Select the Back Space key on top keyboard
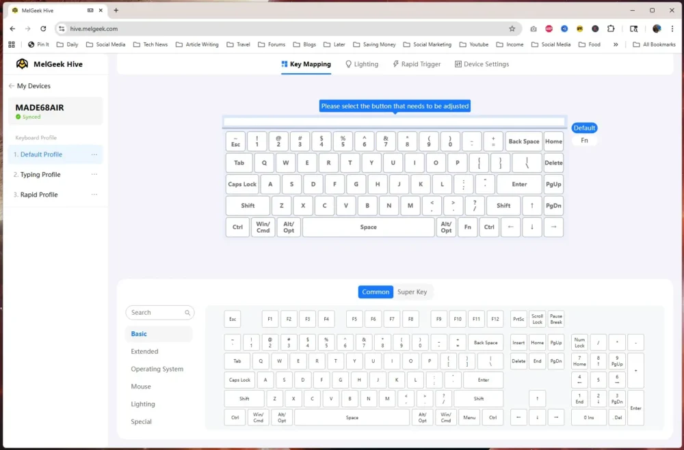The image size is (684, 450). click(x=524, y=141)
